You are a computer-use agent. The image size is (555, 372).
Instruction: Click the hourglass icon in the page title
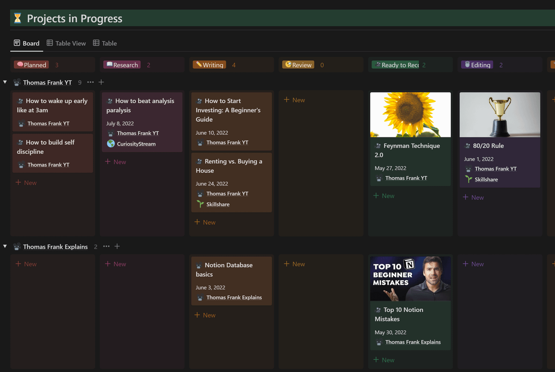(18, 19)
